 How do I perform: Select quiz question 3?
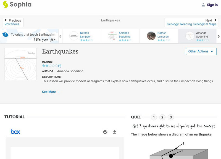171,117
